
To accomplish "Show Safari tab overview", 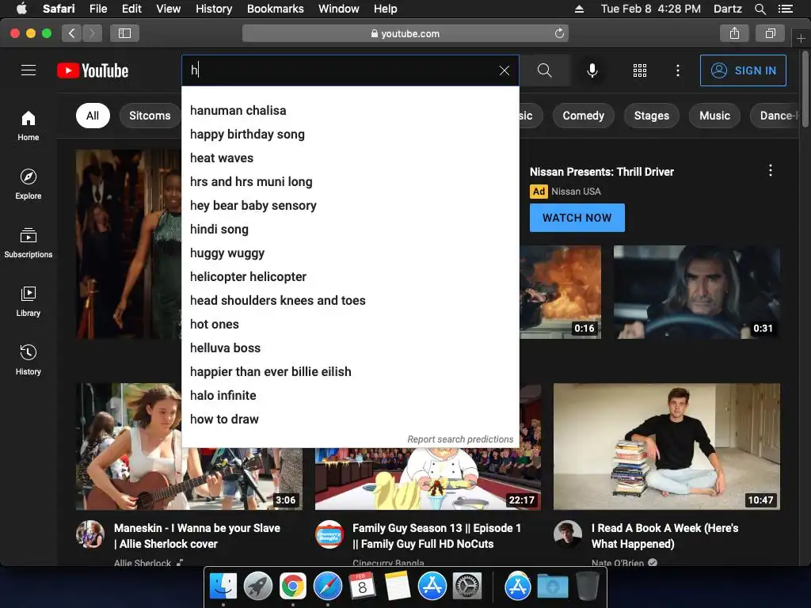I will tap(770, 33).
